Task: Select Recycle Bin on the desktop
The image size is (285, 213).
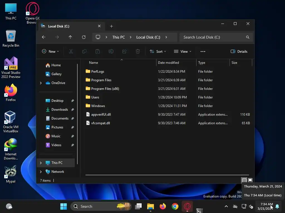Action: (11, 39)
